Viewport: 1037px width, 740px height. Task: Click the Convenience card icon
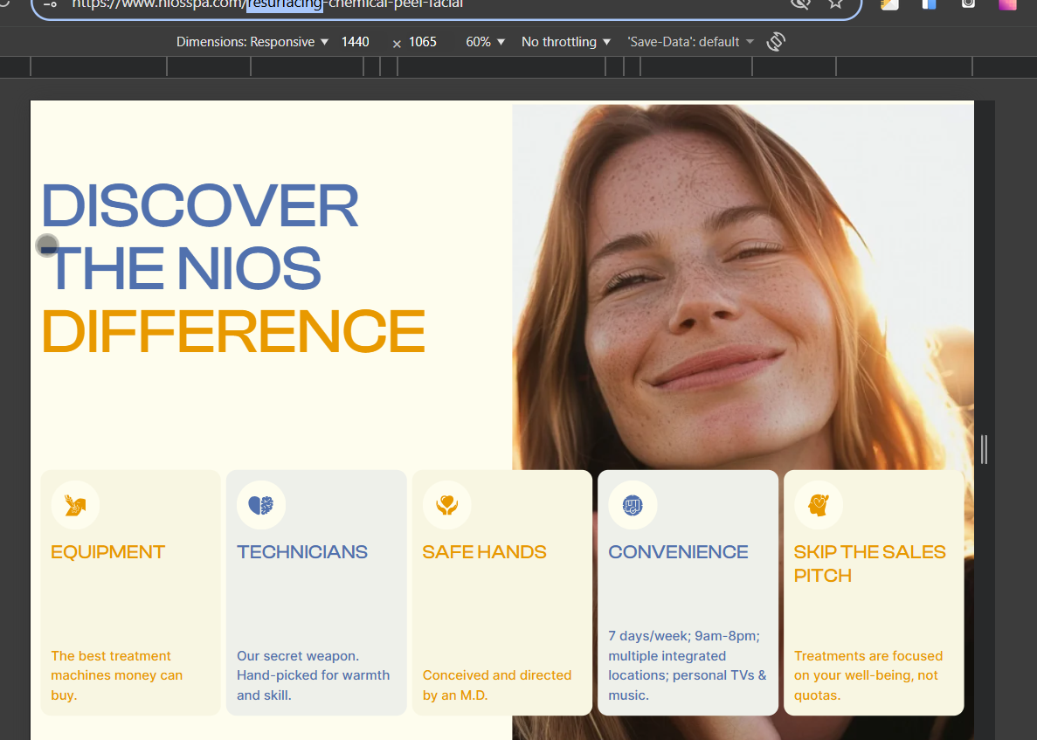click(633, 505)
